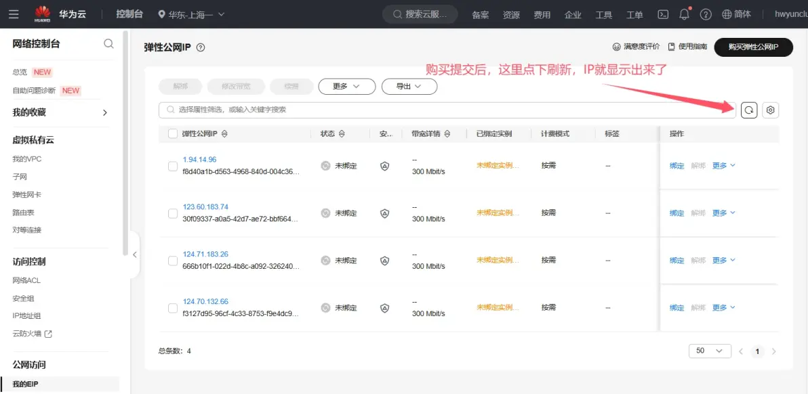Screen dimensions: 808x394
Task: Select the checkbox for 123.60.183.74
Action: click(173, 213)
